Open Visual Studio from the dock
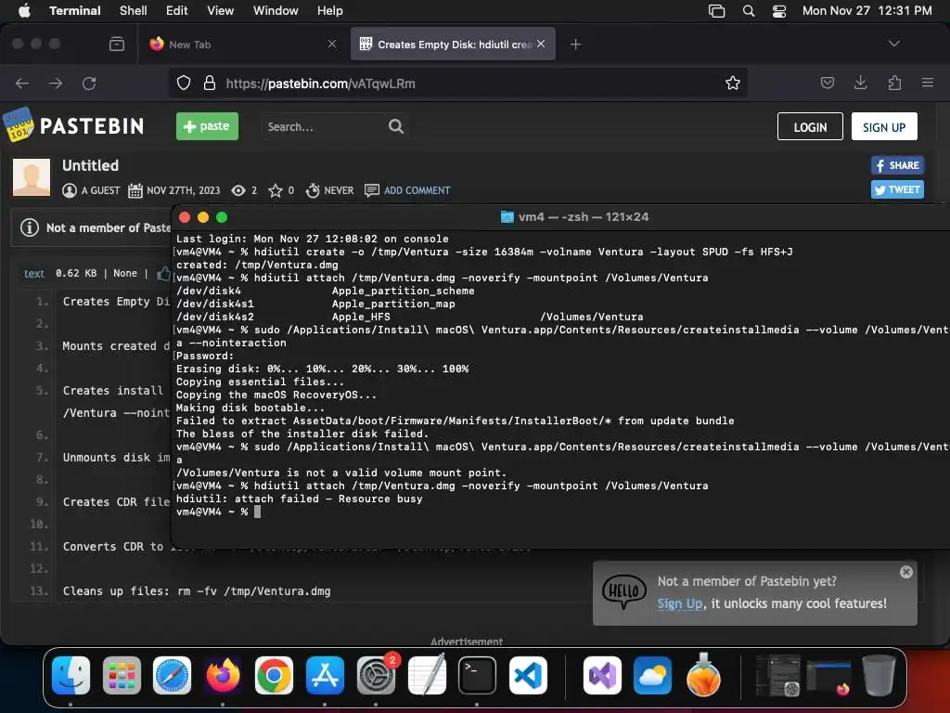 point(602,676)
